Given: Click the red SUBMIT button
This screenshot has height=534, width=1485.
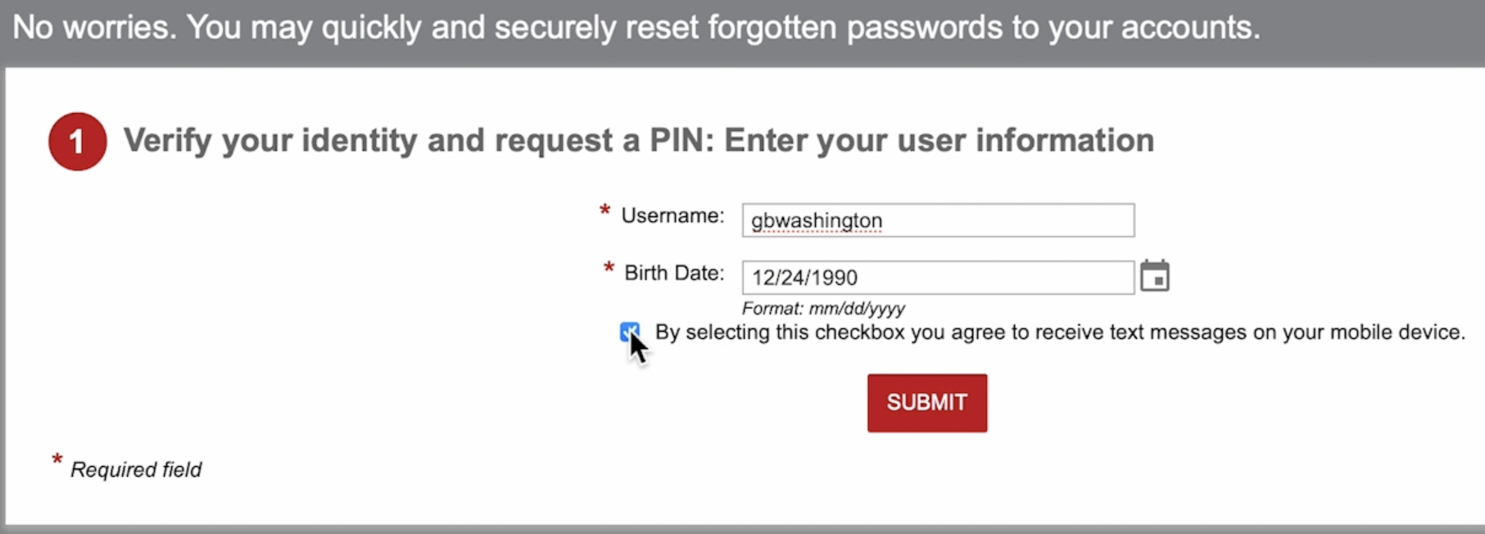Looking at the screenshot, I should tap(927, 403).
